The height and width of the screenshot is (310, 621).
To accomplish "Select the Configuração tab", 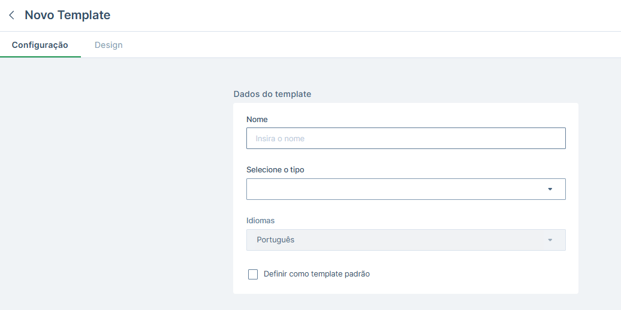I will [40, 45].
